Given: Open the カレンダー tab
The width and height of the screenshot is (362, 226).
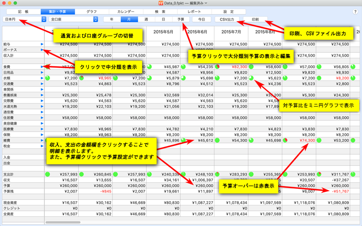Looking at the screenshot, I should [126, 12].
